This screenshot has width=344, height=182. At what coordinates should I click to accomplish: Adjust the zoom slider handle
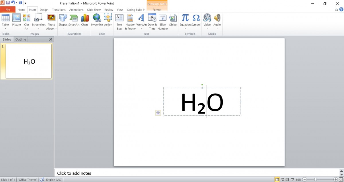(x=315, y=179)
